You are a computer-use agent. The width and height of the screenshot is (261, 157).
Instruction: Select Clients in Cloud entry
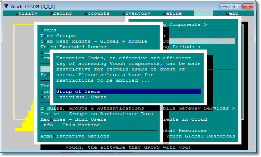point(185,119)
